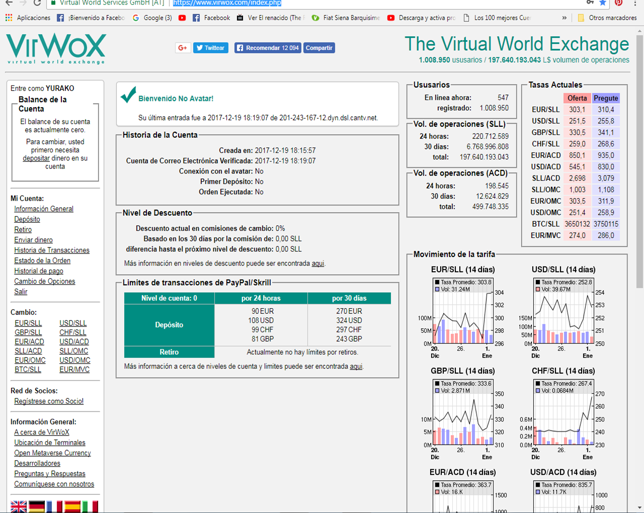Click the depositar link in balance box
This screenshot has height=513, width=644.
(36, 158)
